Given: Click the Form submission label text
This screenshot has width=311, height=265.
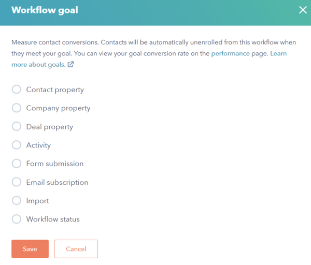Looking at the screenshot, I should pyautogui.click(x=55, y=164).
